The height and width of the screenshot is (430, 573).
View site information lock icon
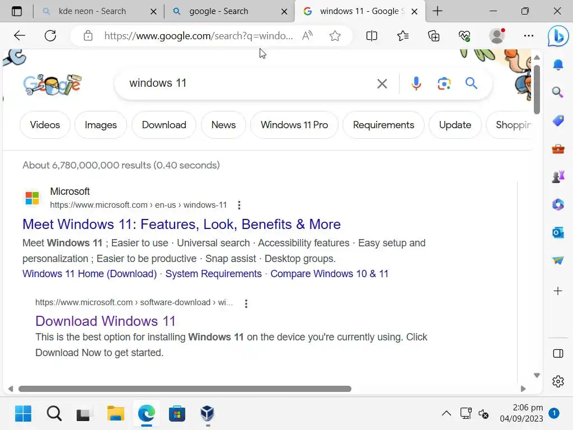tap(88, 36)
